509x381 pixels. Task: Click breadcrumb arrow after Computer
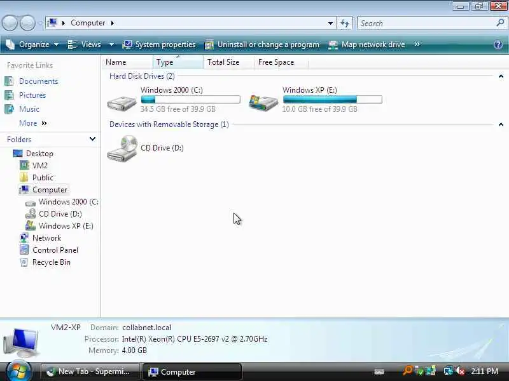coord(113,23)
